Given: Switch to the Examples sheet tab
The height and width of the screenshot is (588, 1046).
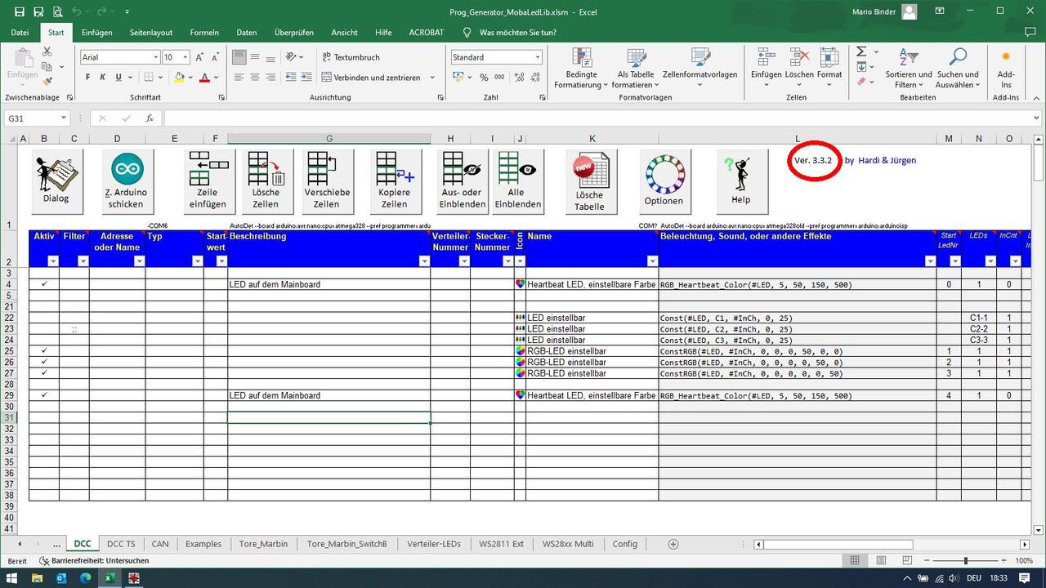Looking at the screenshot, I should point(203,544).
